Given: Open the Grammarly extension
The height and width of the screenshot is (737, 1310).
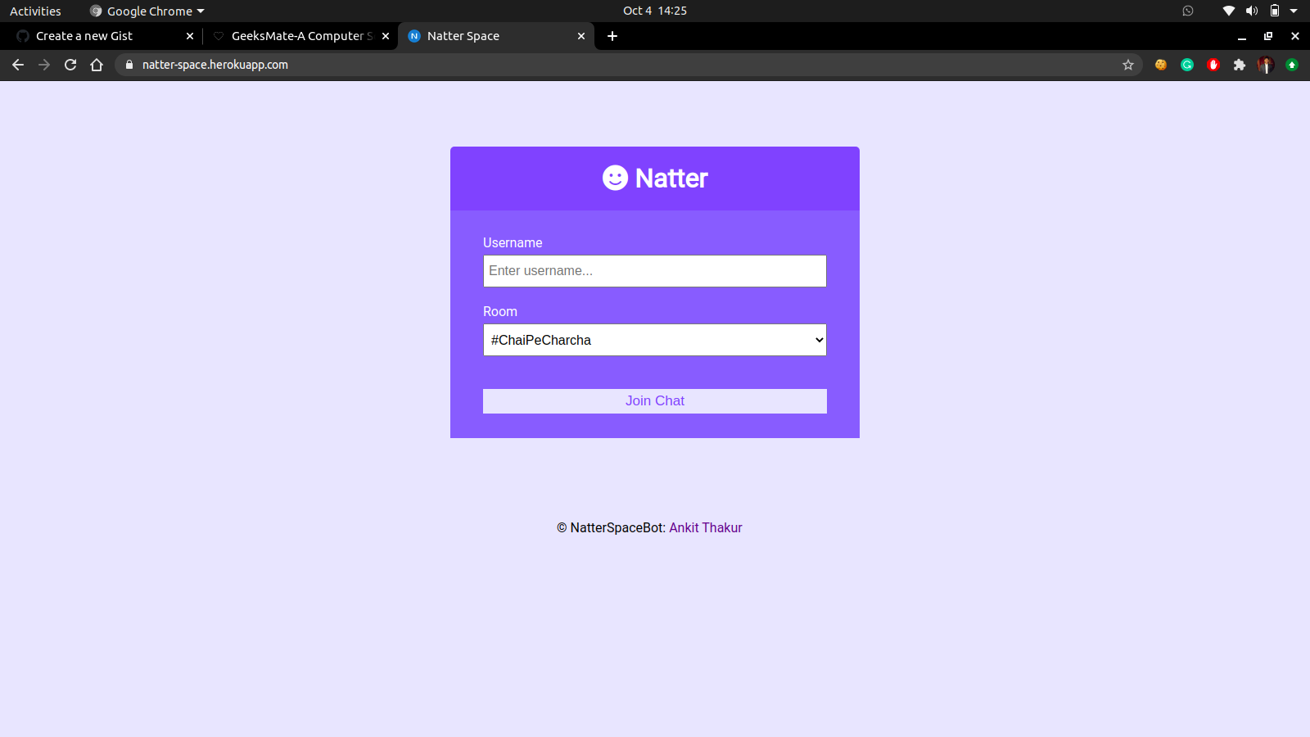Looking at the screenshot, I should pos(1187,65).
